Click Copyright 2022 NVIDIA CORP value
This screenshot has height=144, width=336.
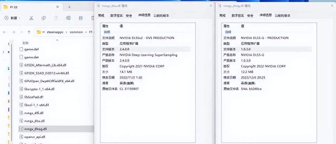point(263,66)
